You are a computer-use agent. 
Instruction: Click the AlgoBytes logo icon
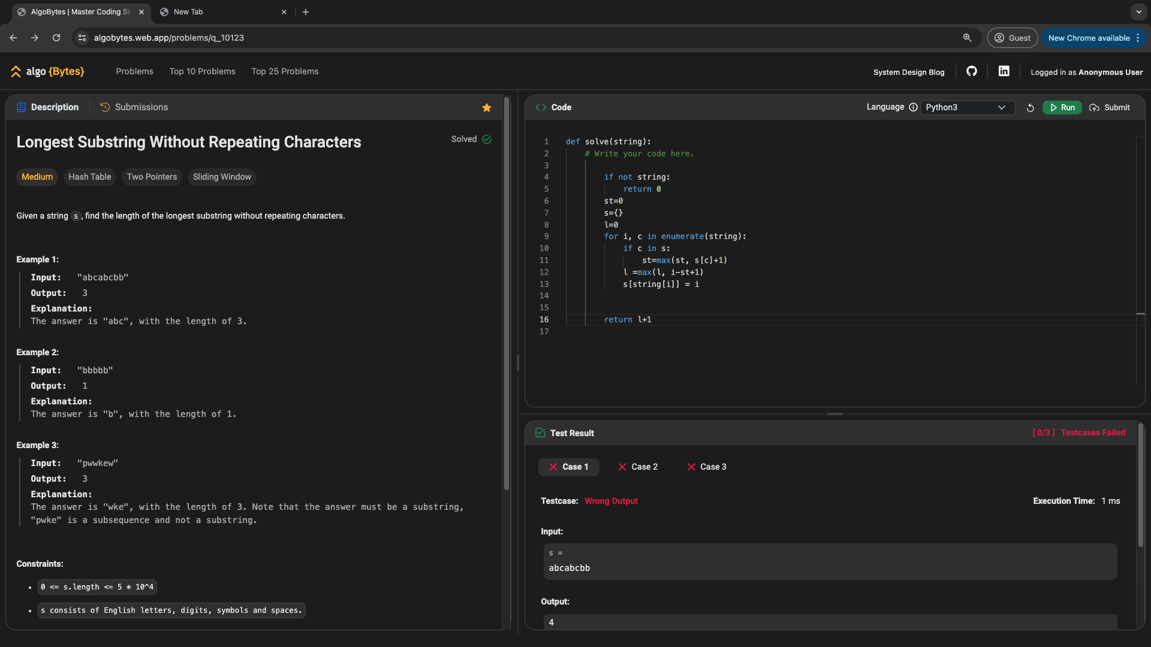point(15,72)
